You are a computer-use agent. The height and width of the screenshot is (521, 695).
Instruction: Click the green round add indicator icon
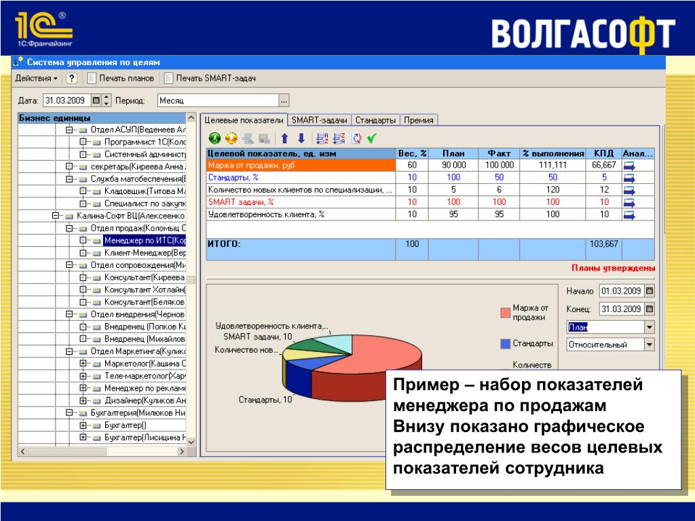pyautogui.click(x=214, y=138)
